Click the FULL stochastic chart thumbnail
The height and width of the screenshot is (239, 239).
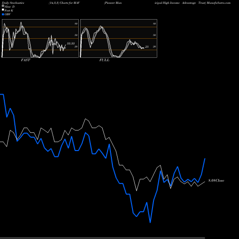click(x=119, y=38)
